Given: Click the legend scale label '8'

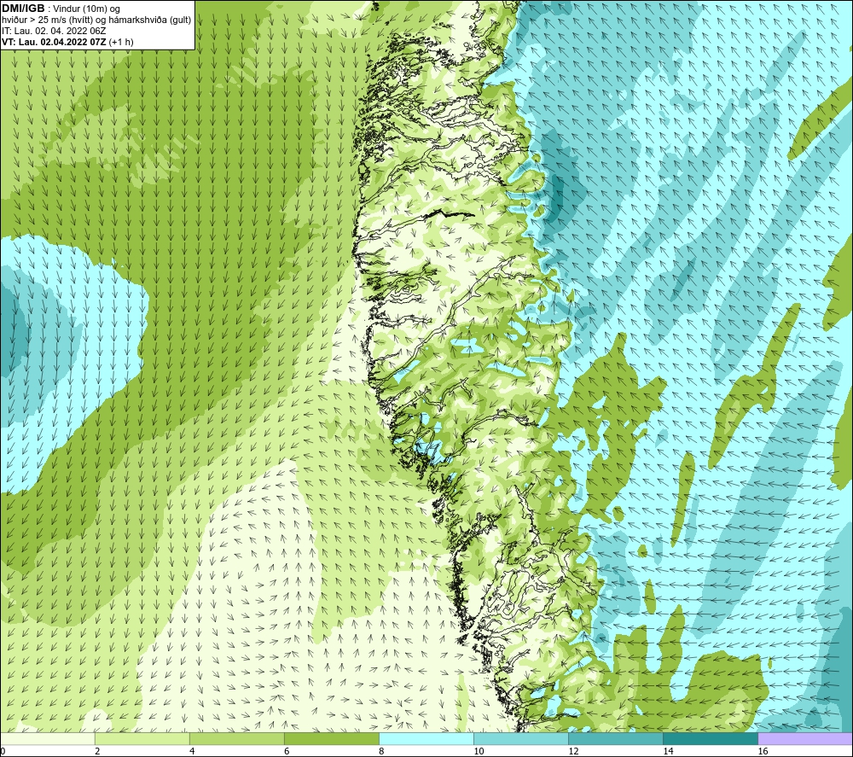Looking at the screenshot, I should coord(381,751).
